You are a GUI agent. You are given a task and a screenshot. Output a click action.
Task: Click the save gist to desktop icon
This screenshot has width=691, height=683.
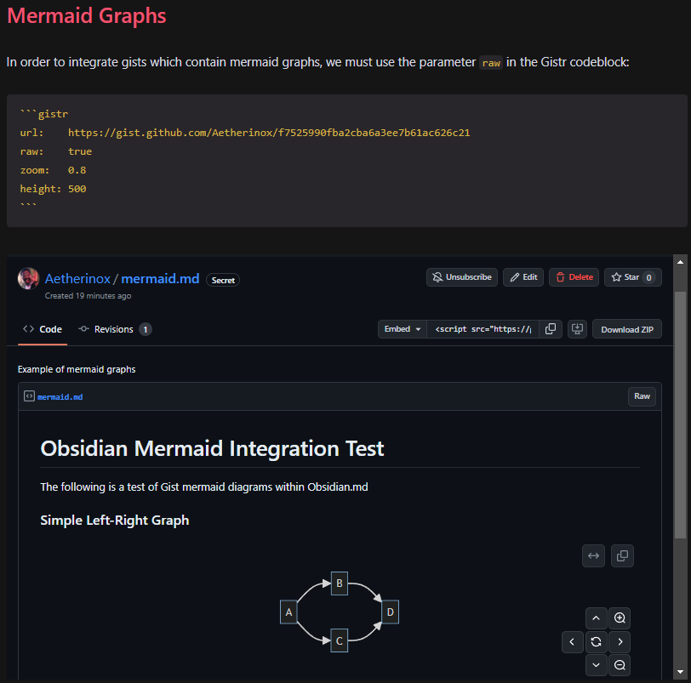577,329
